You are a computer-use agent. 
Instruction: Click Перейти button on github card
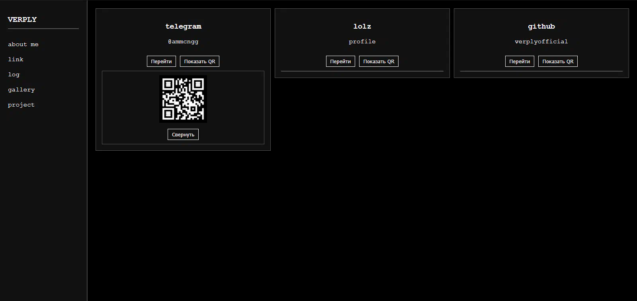coord(520,61)
